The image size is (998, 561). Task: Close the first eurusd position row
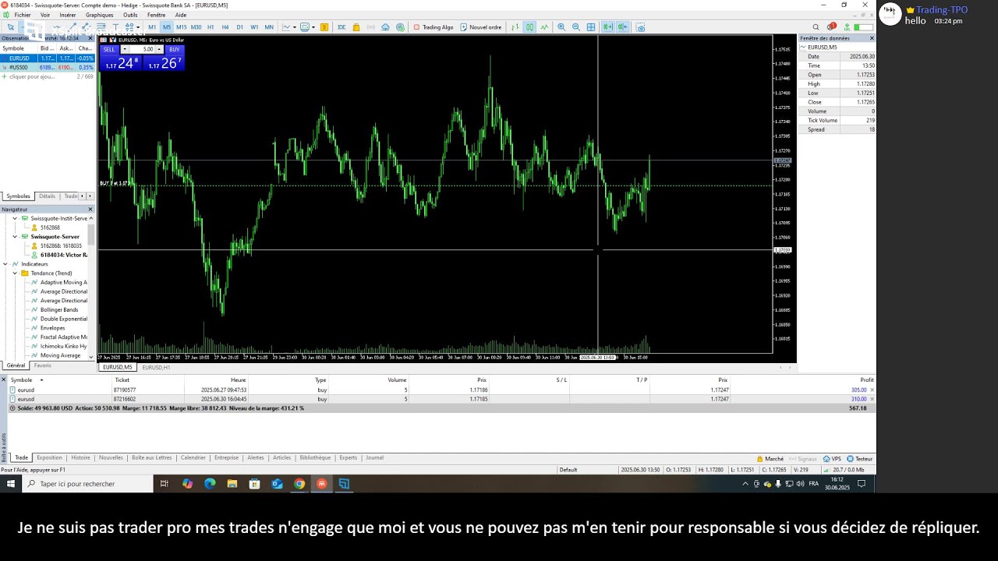coord(872,390)
